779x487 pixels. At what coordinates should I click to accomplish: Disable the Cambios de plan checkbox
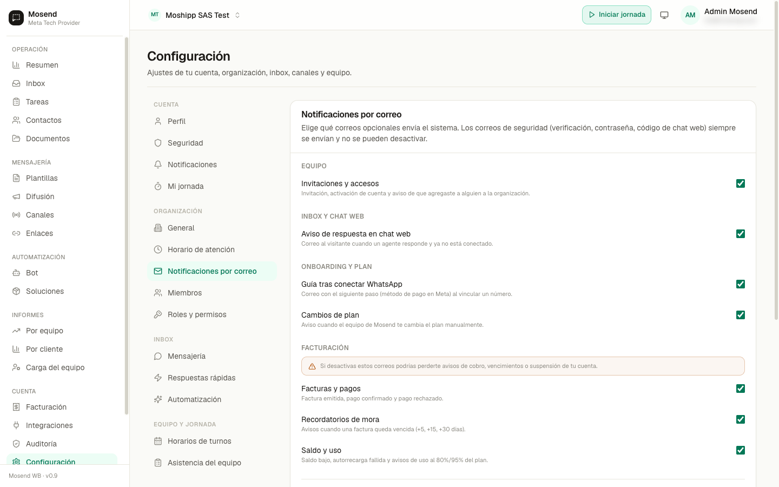point(741,315)
